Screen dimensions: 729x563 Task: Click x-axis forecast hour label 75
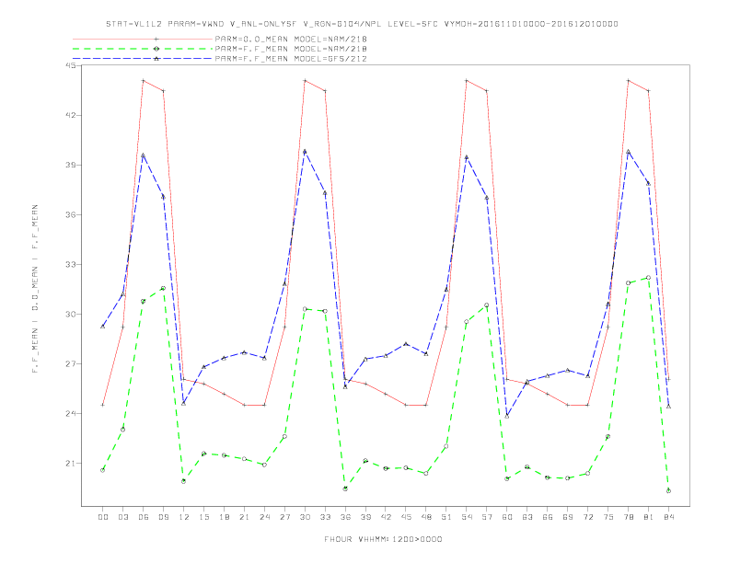[x=608, y=517]
